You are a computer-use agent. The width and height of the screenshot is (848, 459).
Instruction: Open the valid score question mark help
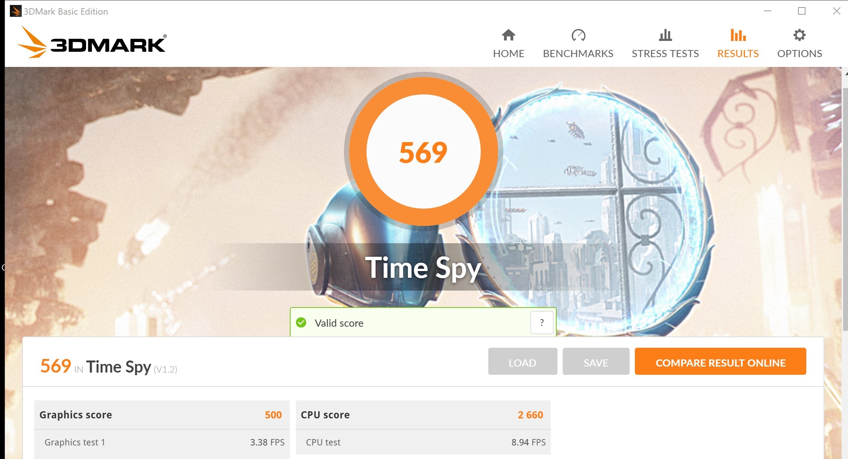(542, 322)
